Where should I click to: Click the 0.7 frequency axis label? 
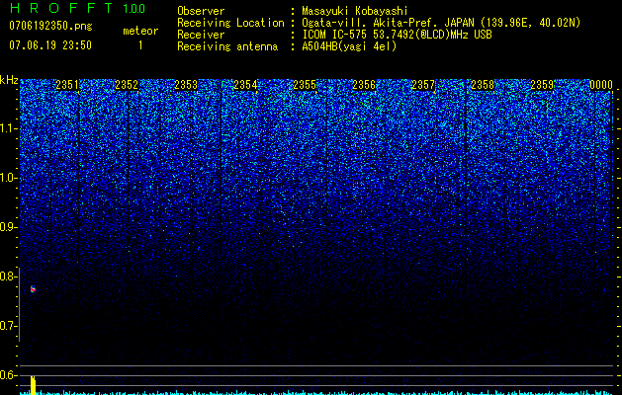coord(8,326)
